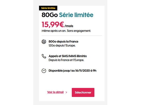Click the phone icon next to Appels et SMS/MMS

(44, 56)
